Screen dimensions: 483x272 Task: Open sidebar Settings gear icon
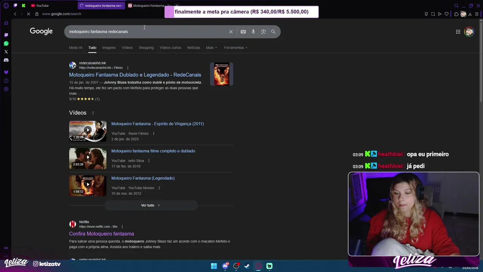[x=6, y=89]
